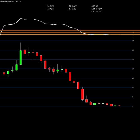Click the 15 price axis label
Screen dimensions: 140x140
pos(133,78)
